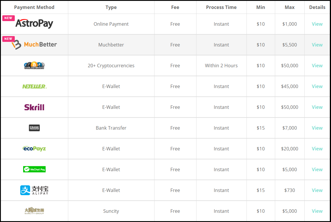View details for Suncity row
Viewport: 331px width, 222px height.
coord(317,211)
